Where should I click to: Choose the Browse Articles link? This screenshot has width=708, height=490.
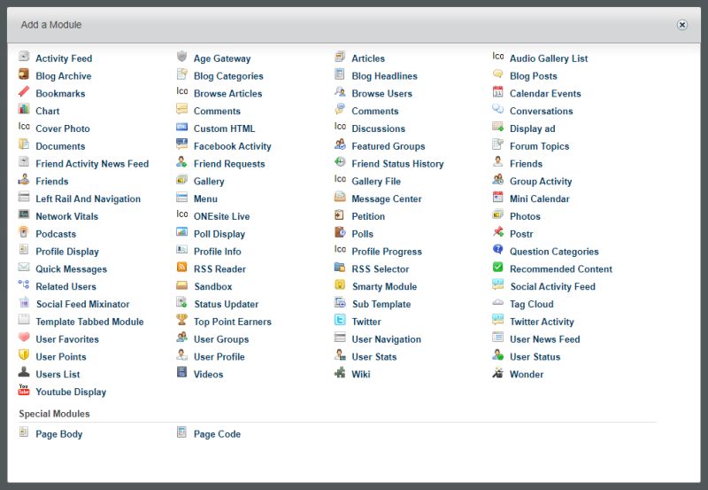[x=228, y=94]
